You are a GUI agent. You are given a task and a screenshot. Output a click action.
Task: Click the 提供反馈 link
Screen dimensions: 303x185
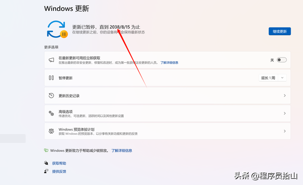[x=59, y=171]
